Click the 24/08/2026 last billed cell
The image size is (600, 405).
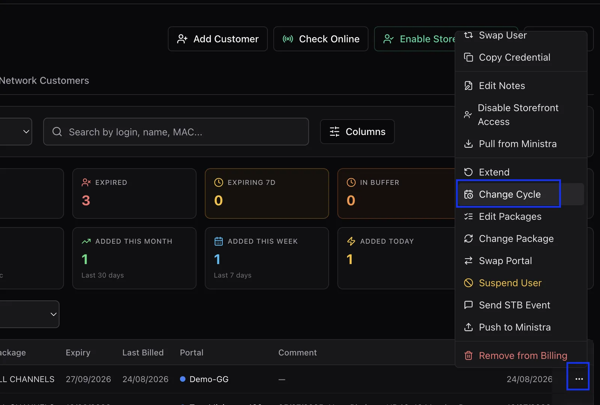tap(145, 379)
